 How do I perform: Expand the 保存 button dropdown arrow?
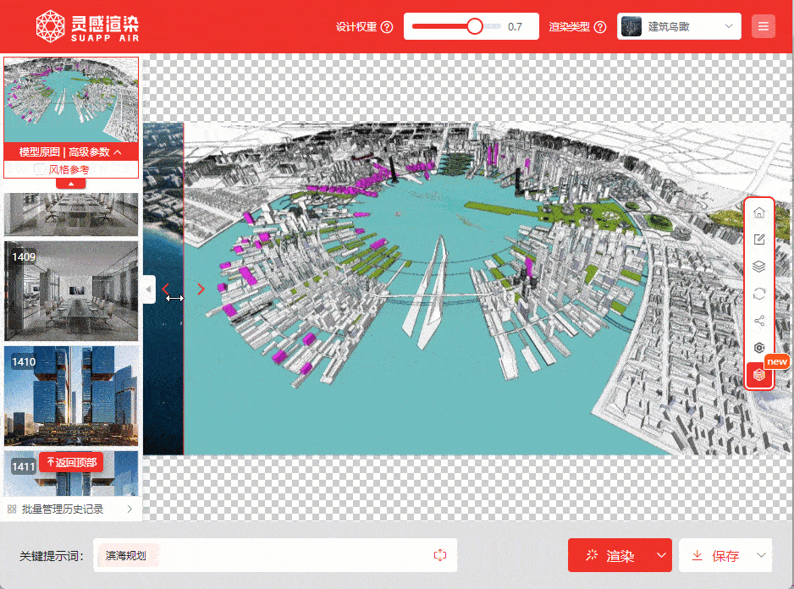click(761, 555)
